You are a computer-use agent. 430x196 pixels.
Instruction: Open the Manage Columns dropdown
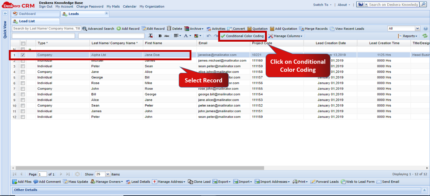click(285, 36)
